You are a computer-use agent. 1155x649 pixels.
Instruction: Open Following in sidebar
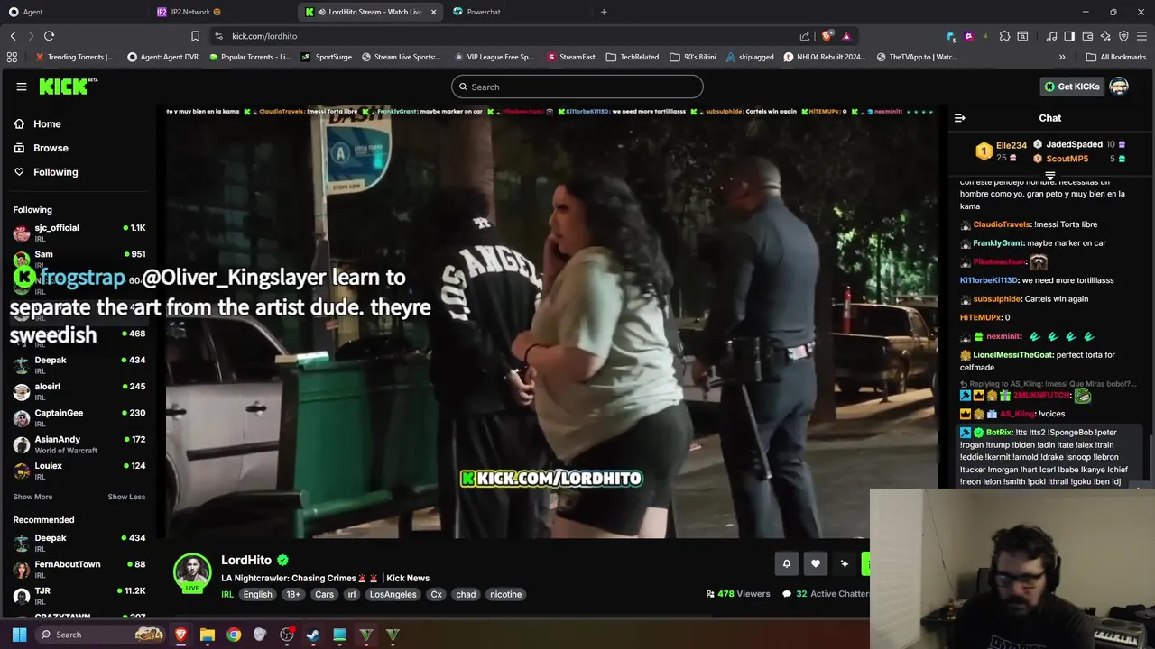coord(55,172)
